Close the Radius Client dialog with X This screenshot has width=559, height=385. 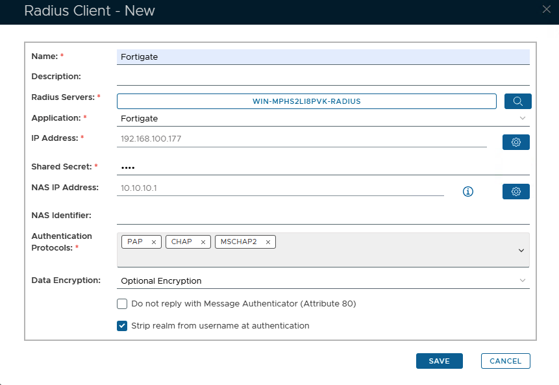coord(547,8)
